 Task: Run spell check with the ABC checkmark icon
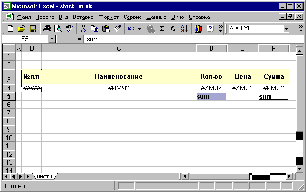(x=69, y=29)
